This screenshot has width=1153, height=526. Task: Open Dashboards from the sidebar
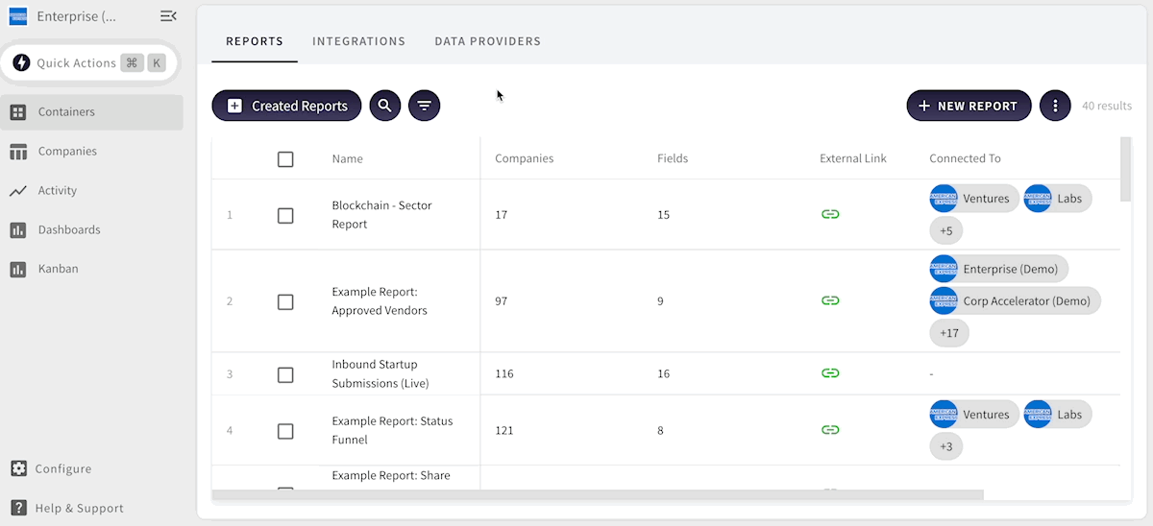[68, 230]
